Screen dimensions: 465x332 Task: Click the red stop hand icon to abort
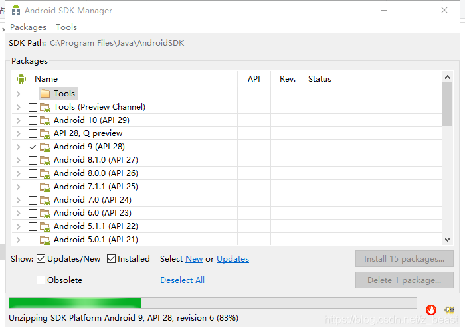431,310
